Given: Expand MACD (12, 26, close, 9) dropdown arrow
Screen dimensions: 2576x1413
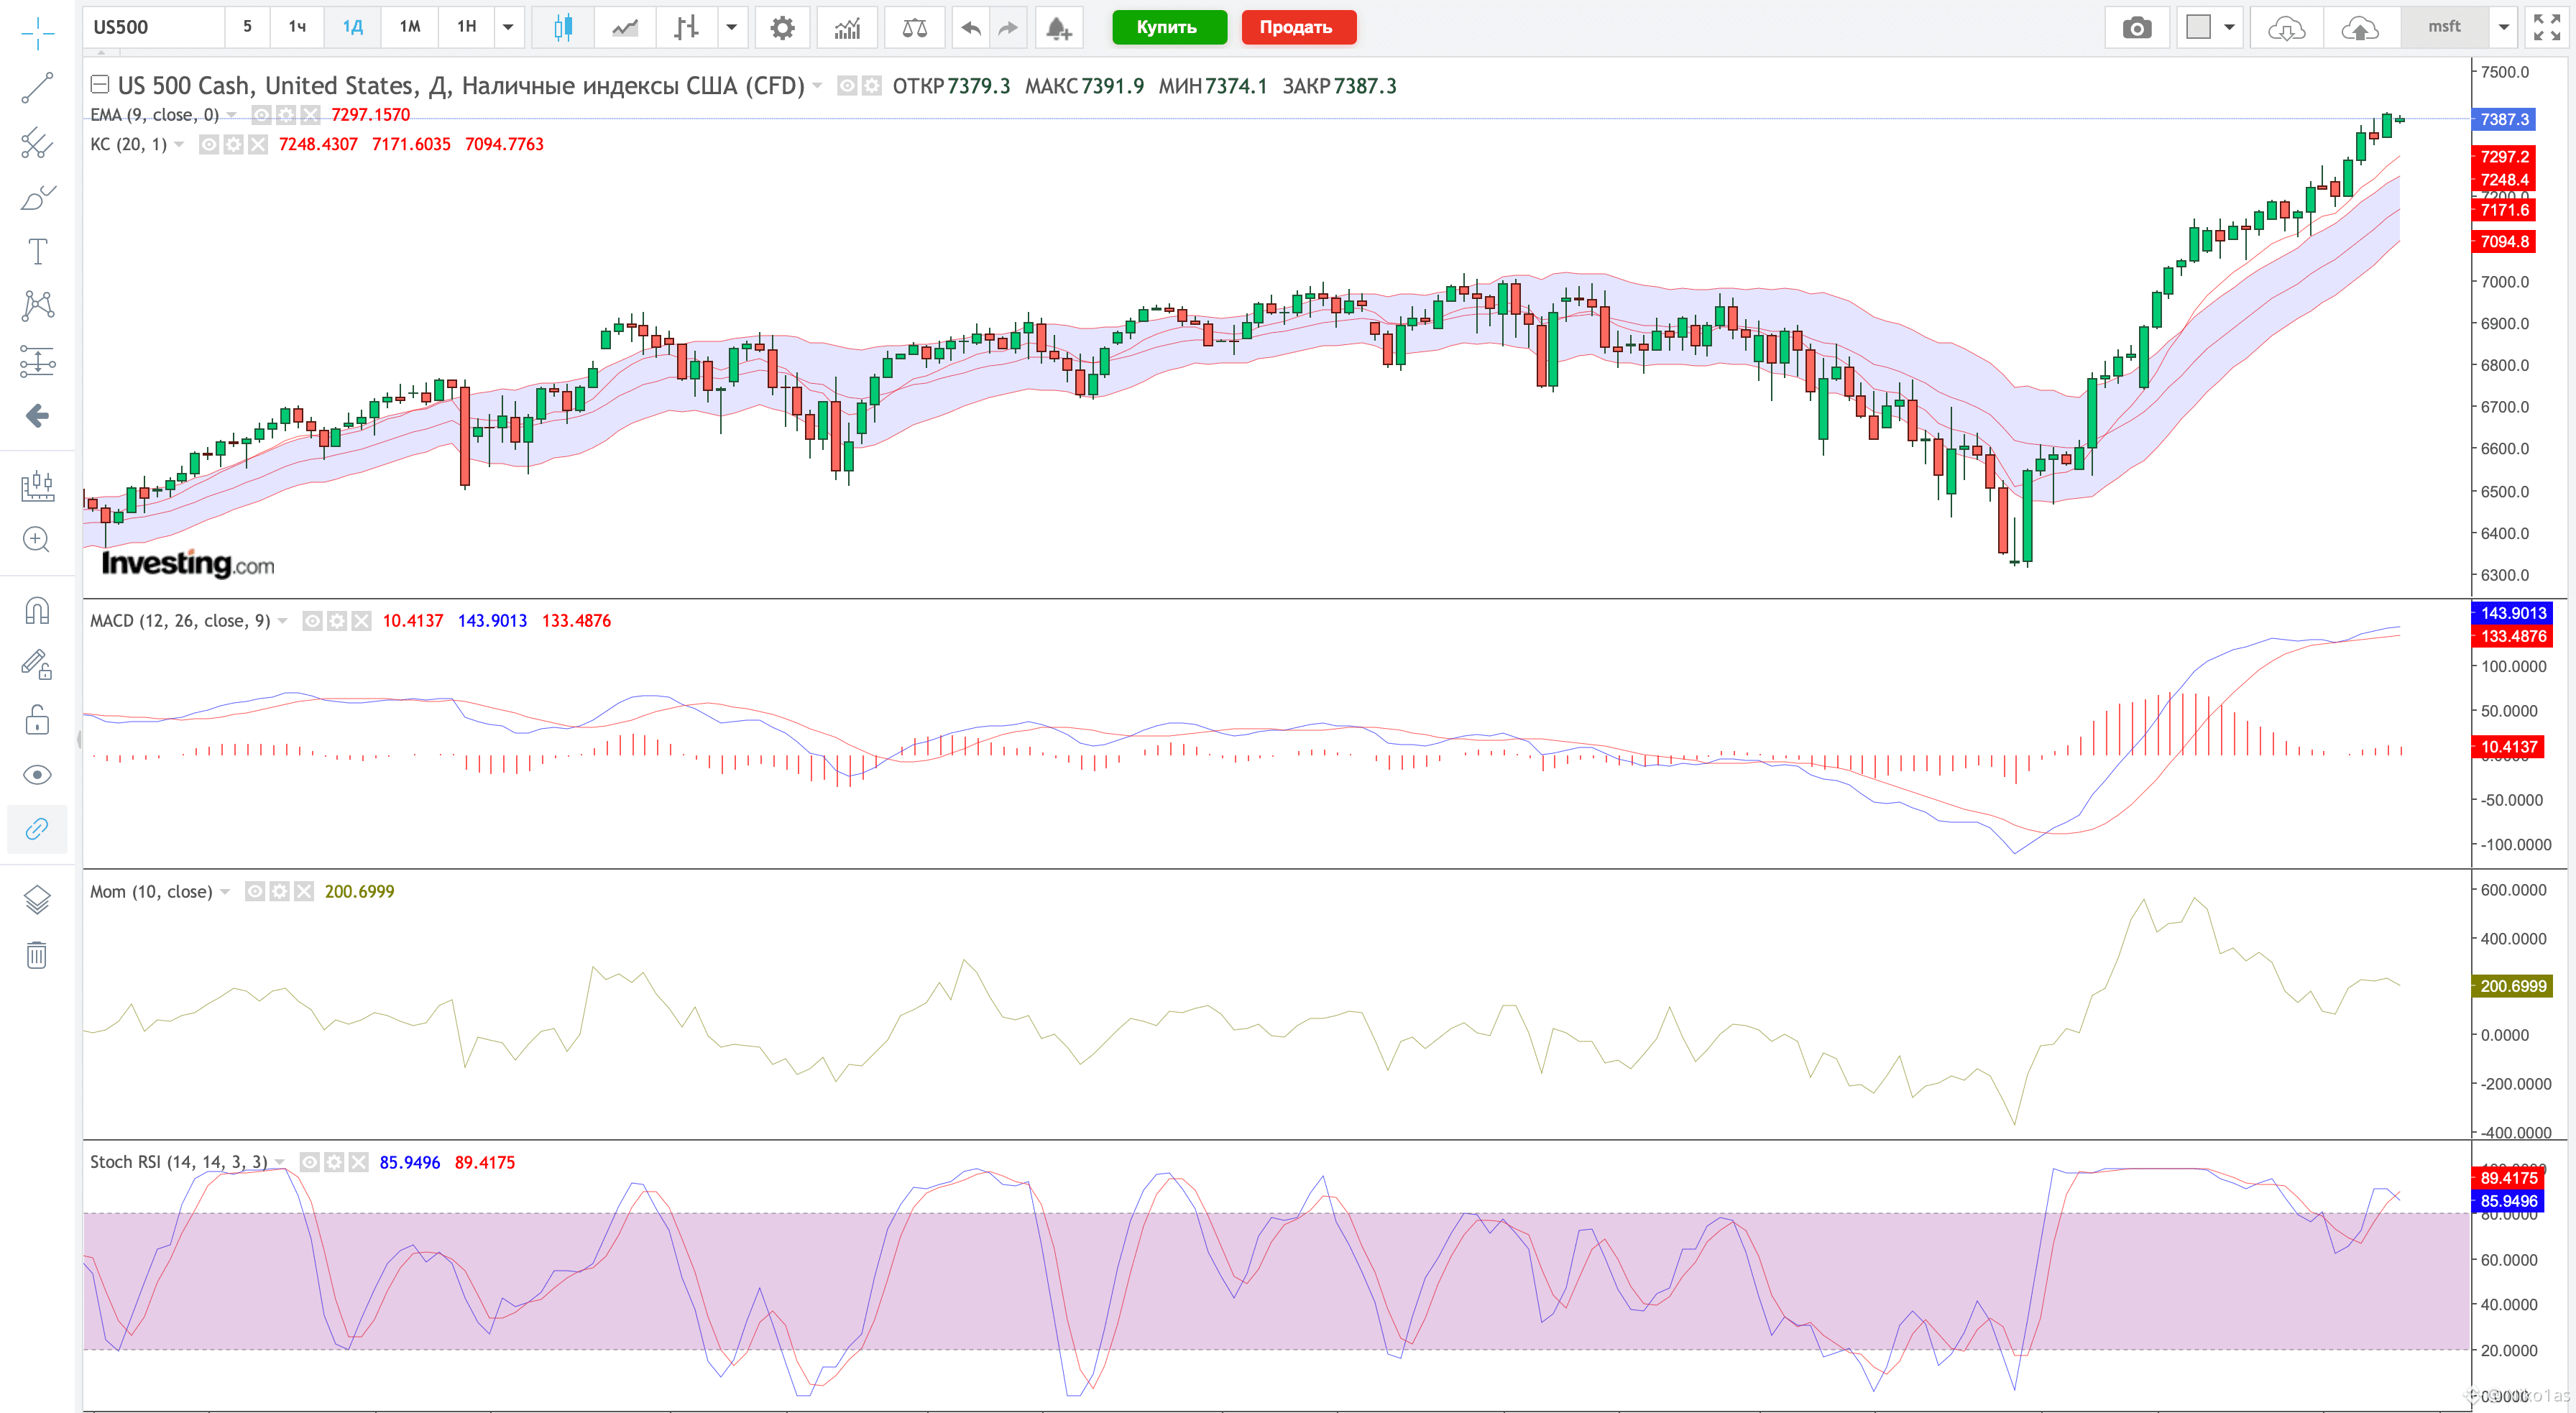Looking at the screenshot, I should coord(283,621).
